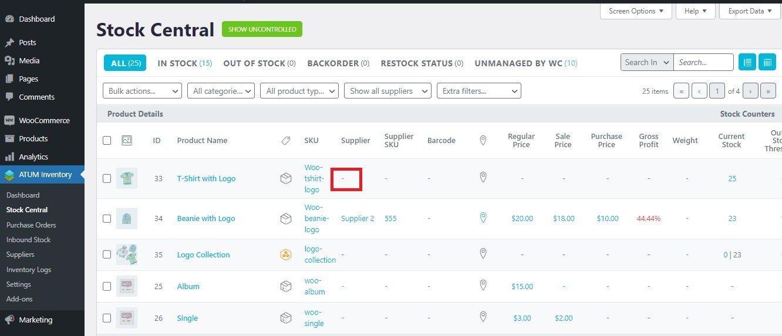Click the Supplier 2 cell for Beanie
Viewport: 782px width, 336px height.
pos(358,218)
